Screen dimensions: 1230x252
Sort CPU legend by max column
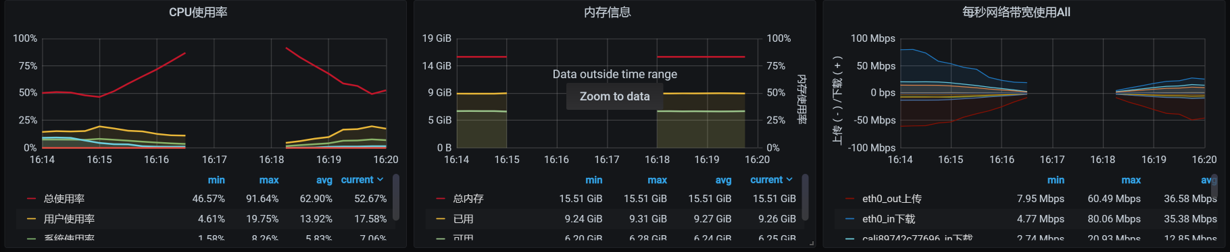point(269,180)
